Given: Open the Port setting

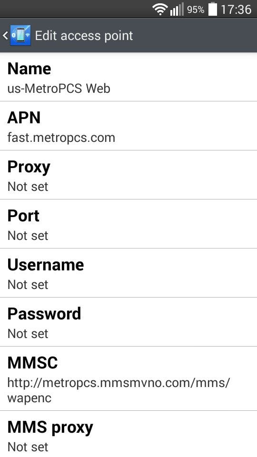Looking at the screenshot, I should pos(128,224).
